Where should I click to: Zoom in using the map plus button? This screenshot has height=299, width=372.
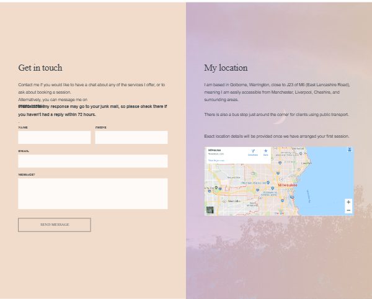[348, 202]
